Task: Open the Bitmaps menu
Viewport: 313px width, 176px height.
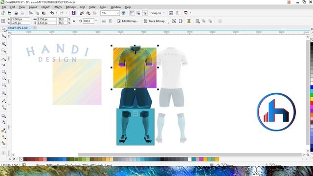Action: (70, 7)
